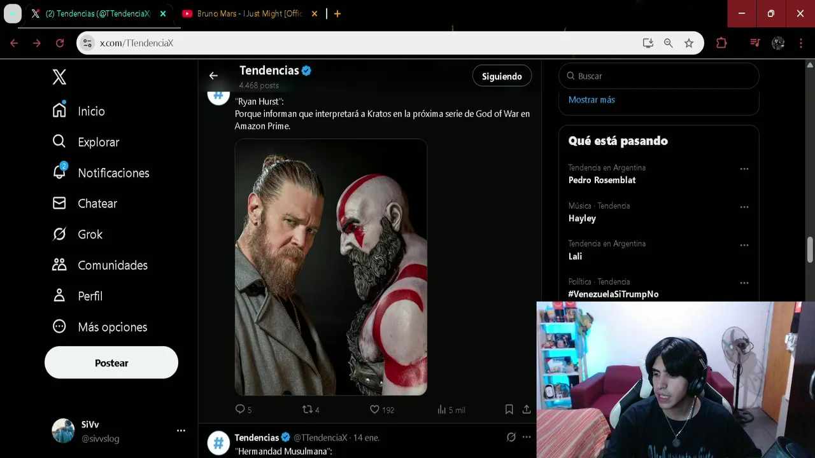
Task: Open the tab search dropdown button
Action: (13, 13)
